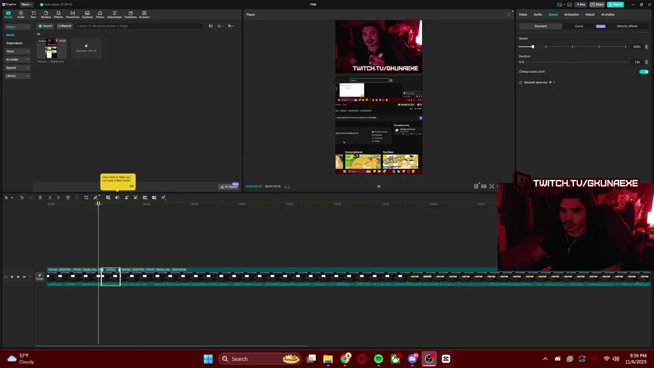The height and width of the screenshot is (368, 654).
Task: Click the Delete left of playhead icon
Action: pos(50,197)
